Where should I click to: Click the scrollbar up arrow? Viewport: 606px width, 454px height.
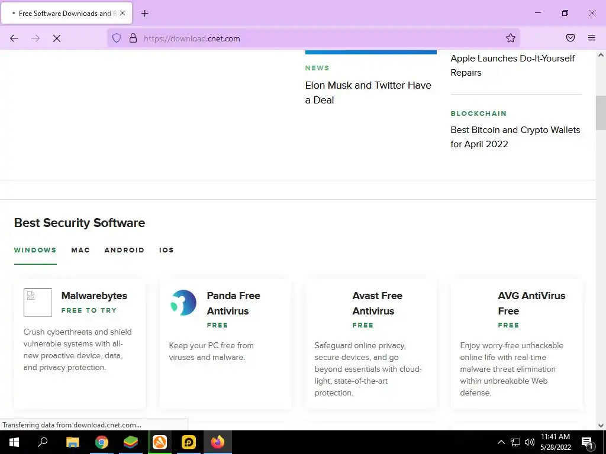[601, 55]
